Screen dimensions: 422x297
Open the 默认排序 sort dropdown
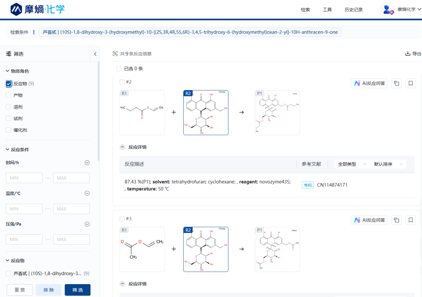point(388,164)
